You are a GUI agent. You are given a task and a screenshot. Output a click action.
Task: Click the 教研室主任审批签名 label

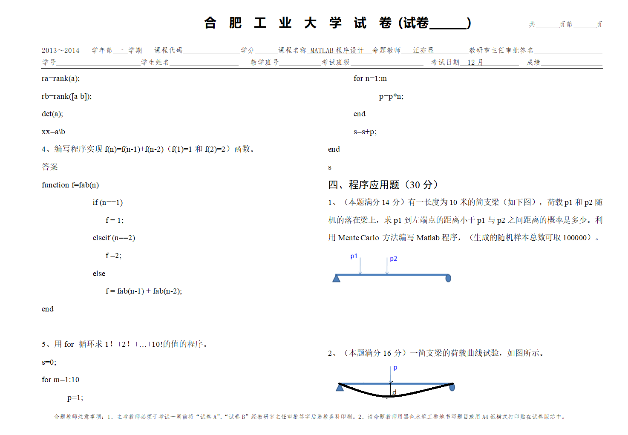[501, 50]
